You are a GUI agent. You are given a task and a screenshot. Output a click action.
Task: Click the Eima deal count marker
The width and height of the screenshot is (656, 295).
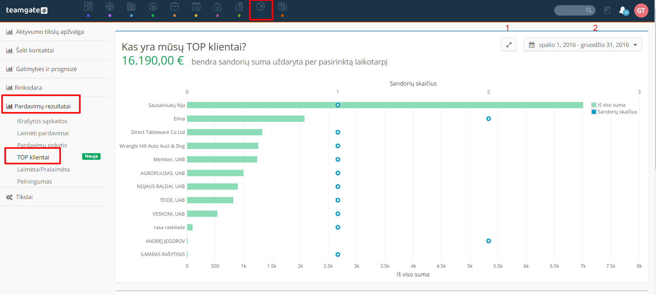click(488, 119)
